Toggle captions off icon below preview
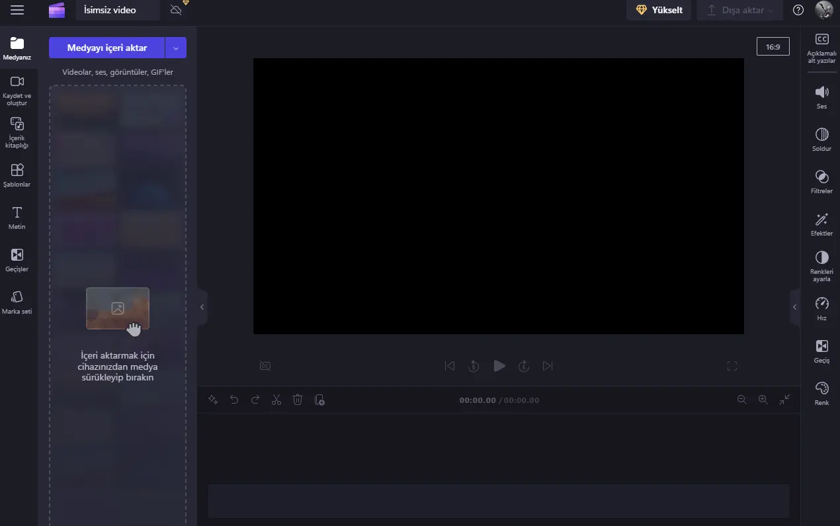840x526 pixels. point(265,366)
